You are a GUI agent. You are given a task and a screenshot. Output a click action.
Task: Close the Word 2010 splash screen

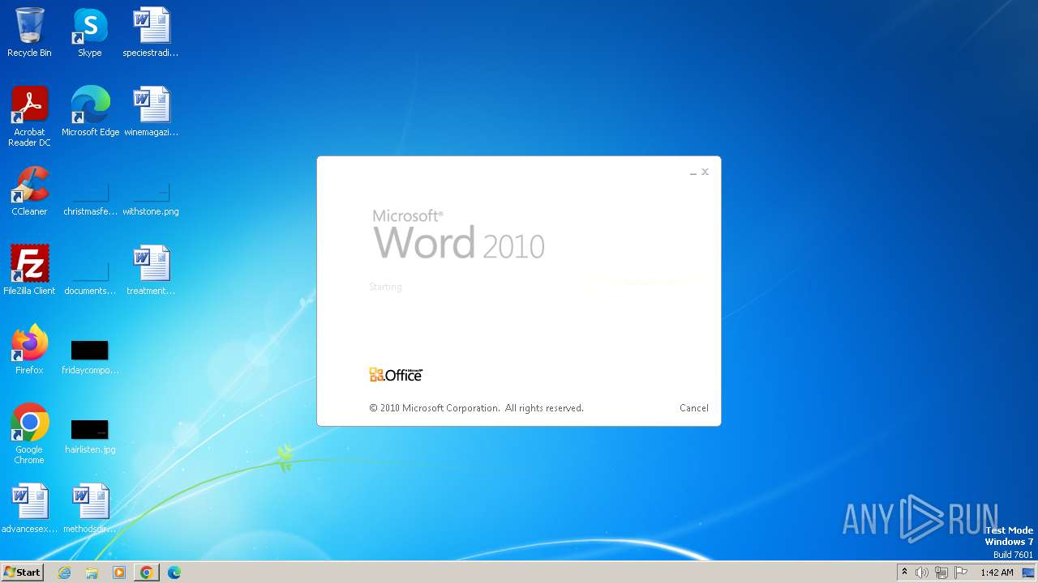pyautogui.click(x=706, y=172)
